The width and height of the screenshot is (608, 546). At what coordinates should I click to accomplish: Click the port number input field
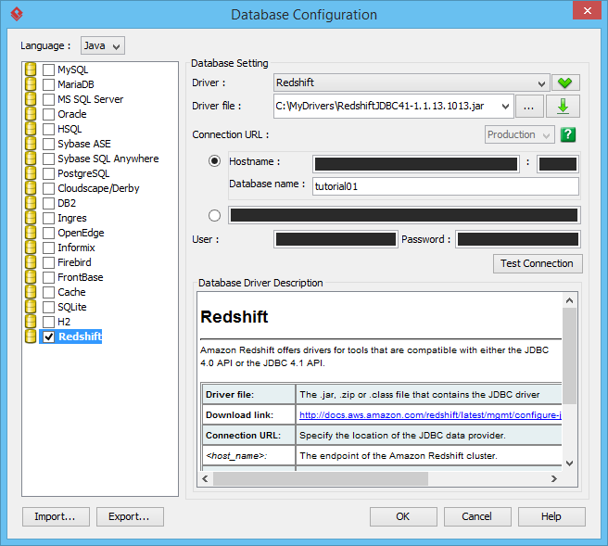point(558,164)
